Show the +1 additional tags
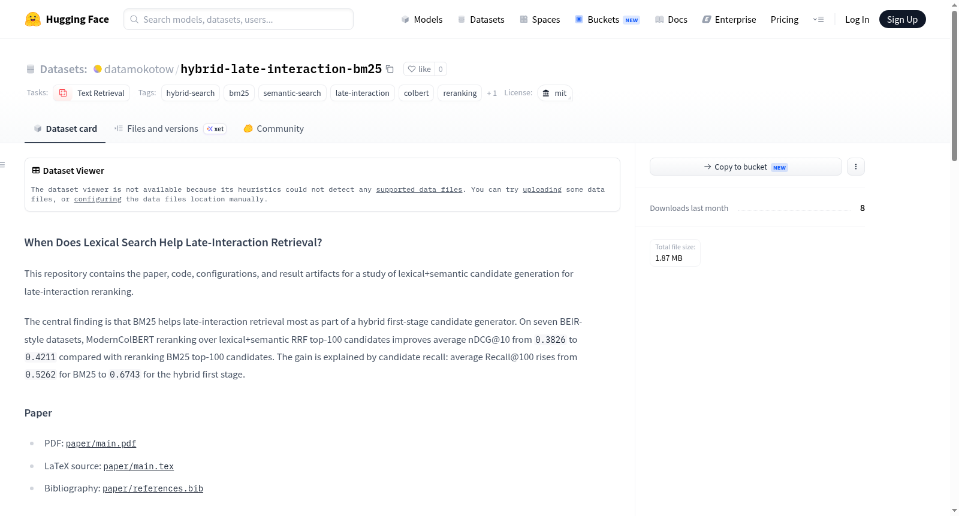This screenshot has height=516, width=959. (491, 93)
